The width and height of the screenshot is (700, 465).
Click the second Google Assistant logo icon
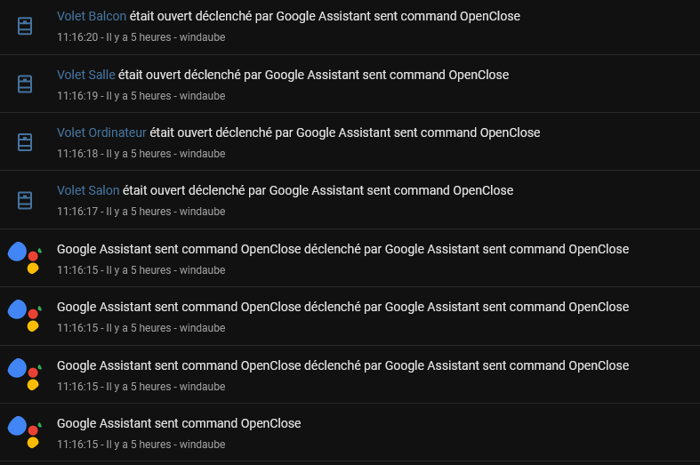pyautogui.click(x=25, y=316)
